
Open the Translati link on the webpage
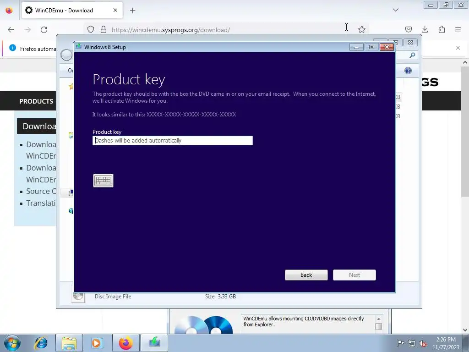[41, 203]
